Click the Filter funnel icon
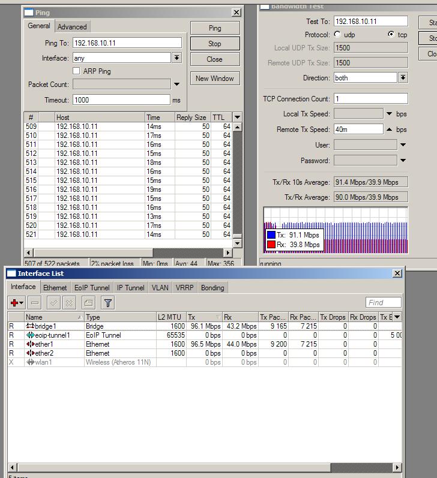This screenshot has width=437, height=478. (x=107, y=303)
